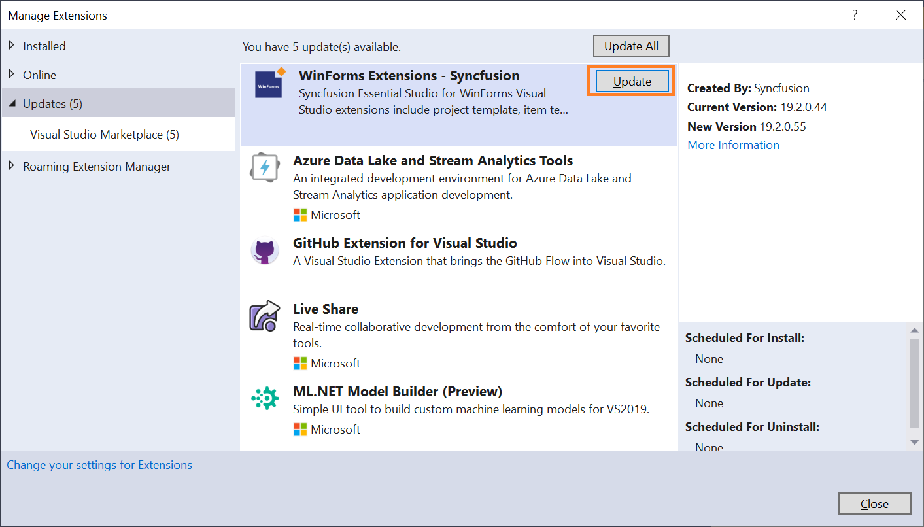Screen dimensions: 924x527
Task: Click the scheduled panel scrollbar down arrow
Action: click(915, 443)
